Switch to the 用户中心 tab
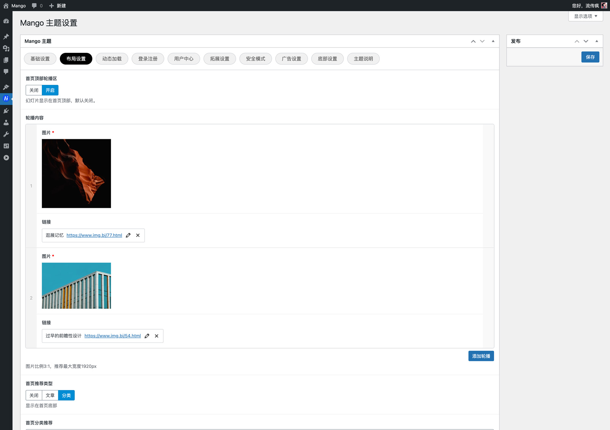 click(x=184, y=59)
